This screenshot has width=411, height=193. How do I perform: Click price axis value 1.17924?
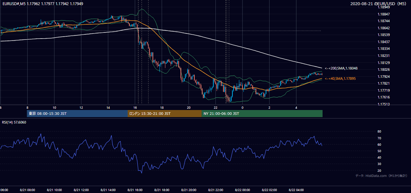coord(384,77)
